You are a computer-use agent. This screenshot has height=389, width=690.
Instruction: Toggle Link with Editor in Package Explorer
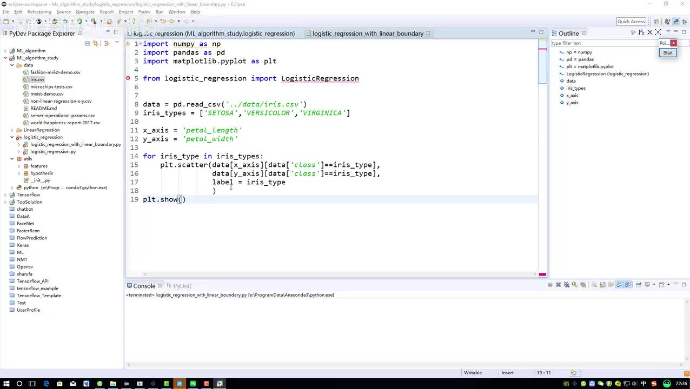tap(96, 43)
